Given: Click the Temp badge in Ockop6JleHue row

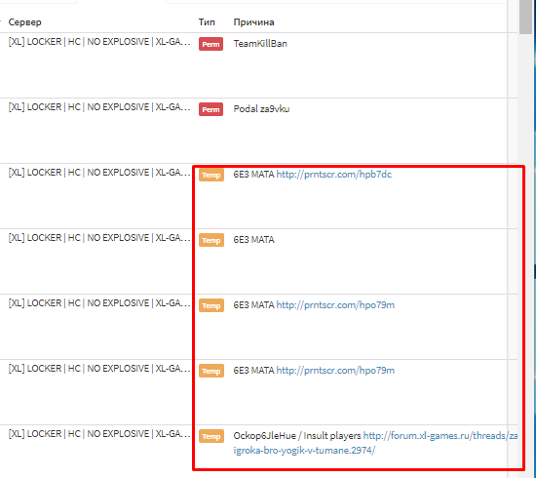Looking at the screenshot, I should pos(211,436).
